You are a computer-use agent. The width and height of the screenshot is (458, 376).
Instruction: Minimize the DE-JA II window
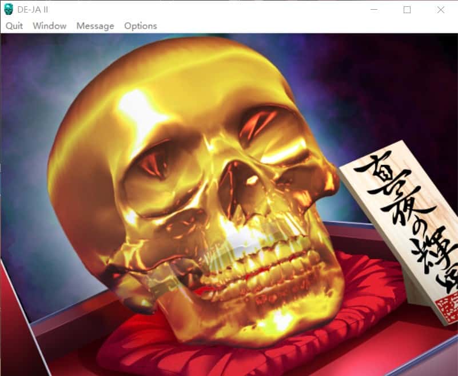(374, 10)
